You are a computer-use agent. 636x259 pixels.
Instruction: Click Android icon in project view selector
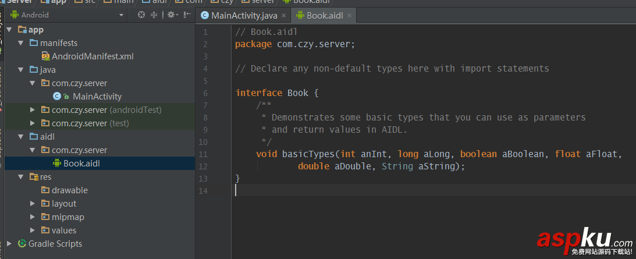[15, 15]
